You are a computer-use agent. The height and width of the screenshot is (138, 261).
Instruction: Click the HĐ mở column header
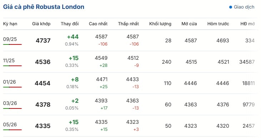point(247,24)
